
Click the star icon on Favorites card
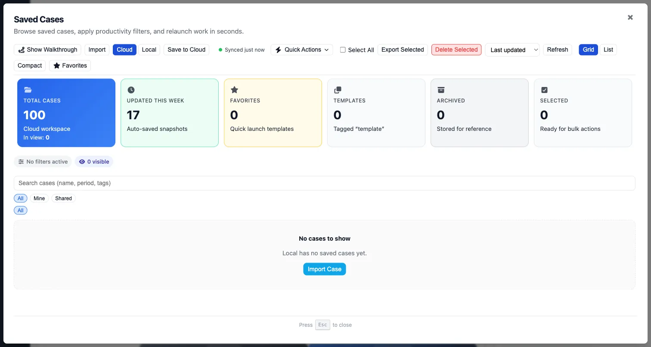tap(234, 90)
